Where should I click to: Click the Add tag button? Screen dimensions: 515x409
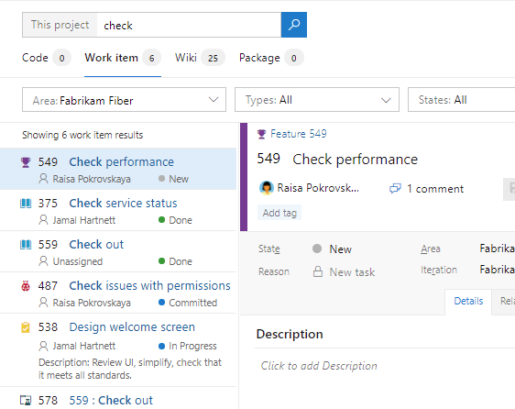tap(279, 213)
